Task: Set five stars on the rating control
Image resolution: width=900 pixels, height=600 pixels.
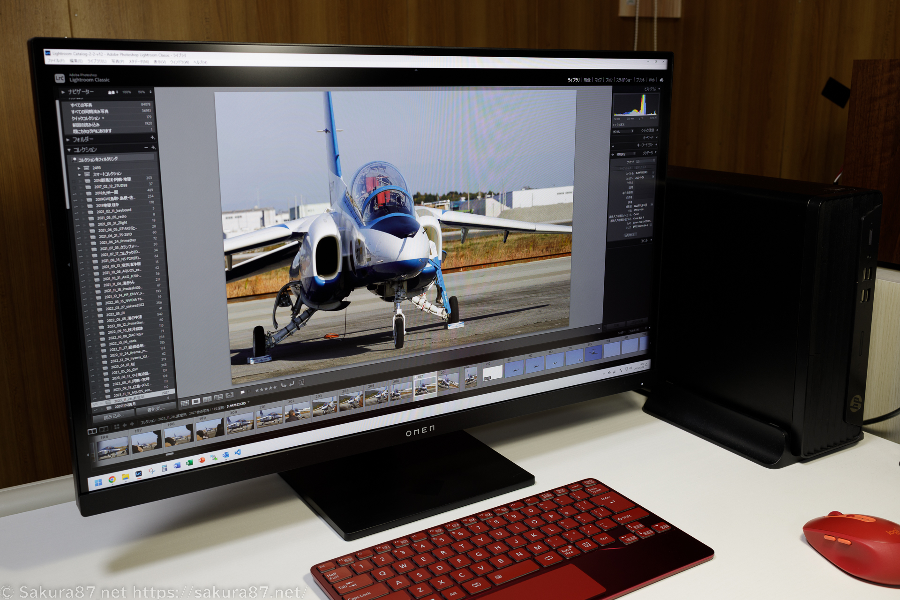Action: 275,387
